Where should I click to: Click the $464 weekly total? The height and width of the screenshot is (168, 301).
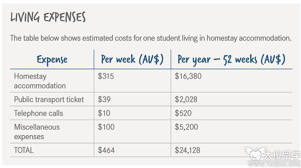point(106,150)
